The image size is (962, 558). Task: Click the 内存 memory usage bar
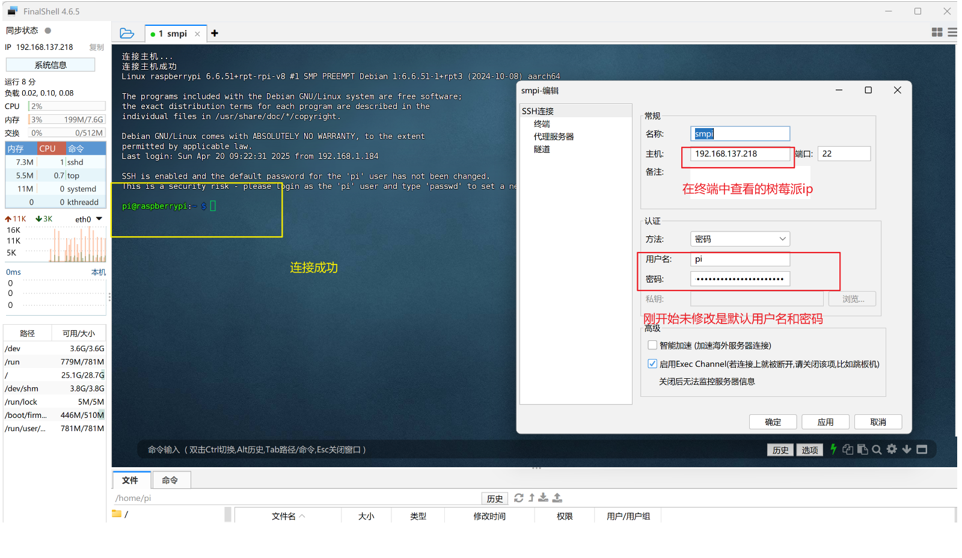point(67,119)
